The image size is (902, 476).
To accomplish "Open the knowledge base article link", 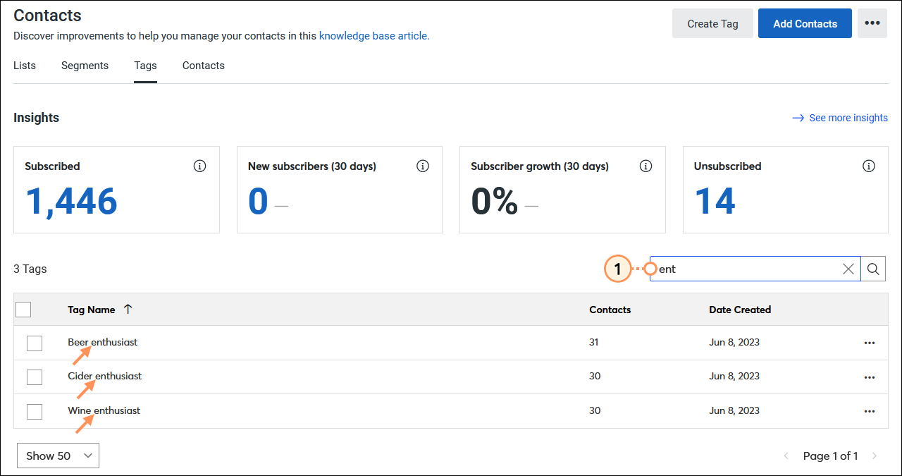I will [x=373, y=35].
